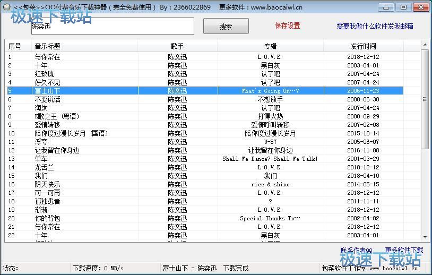432x275 pixels.
Task: Click album cell 爱情呼叫转移
Action: 270,125
